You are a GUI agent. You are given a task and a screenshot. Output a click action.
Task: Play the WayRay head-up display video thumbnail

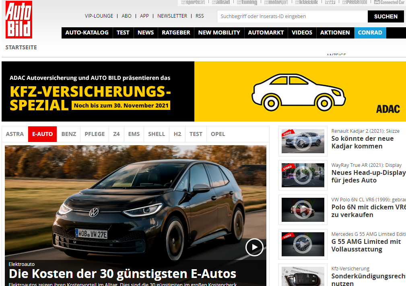[x=303, y=175]
